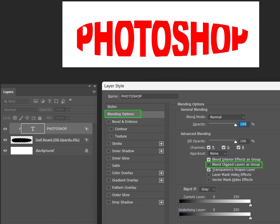Add another Color Overlay with plus
Screen dimensions: 280x224
[x=161, y=173]
